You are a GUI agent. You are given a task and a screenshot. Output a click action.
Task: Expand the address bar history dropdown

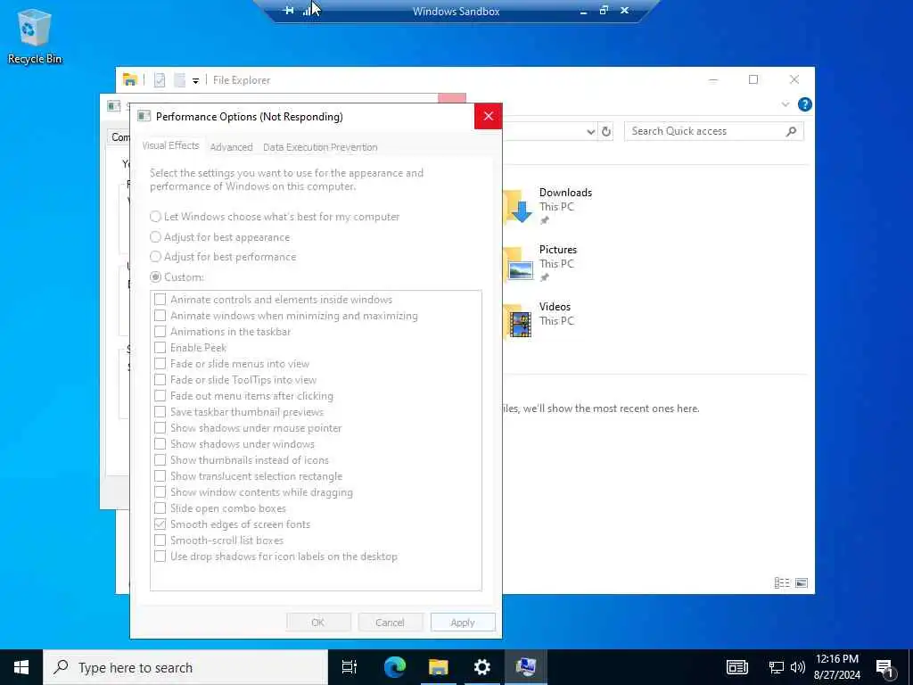[x=590, y=132]
